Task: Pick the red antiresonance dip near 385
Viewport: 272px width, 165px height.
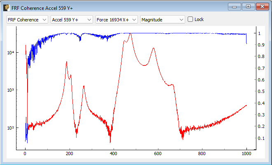Action: pyautogui.click(x=110, y=142)
